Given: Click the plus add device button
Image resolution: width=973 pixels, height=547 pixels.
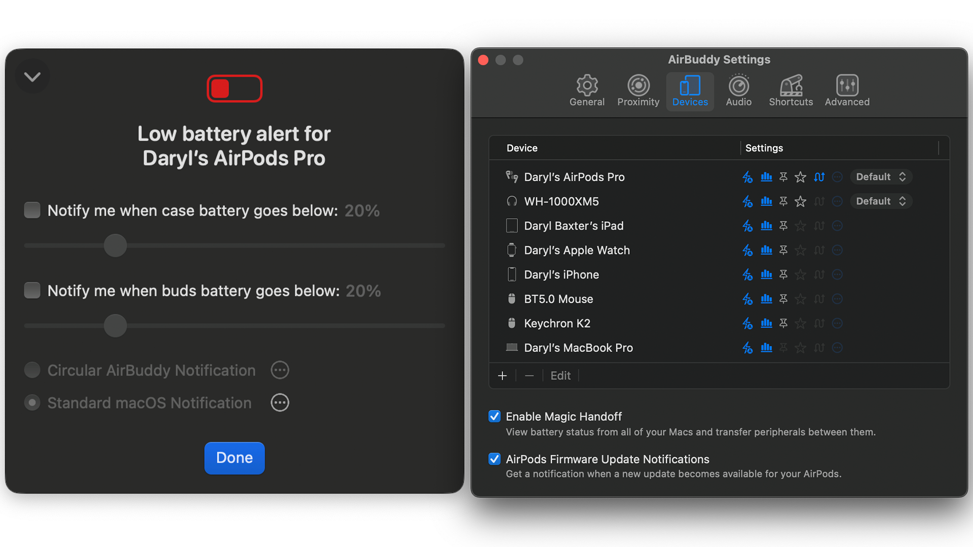Looking at the screenshot, I should pyautogui.click(x=502, y=376).
